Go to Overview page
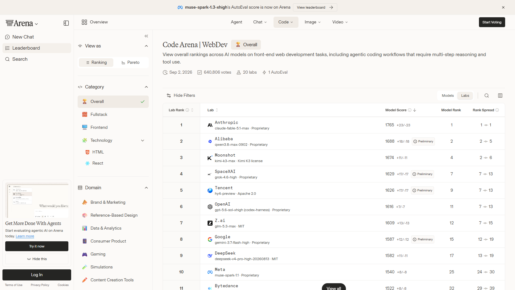 click(x=95, y=22)
